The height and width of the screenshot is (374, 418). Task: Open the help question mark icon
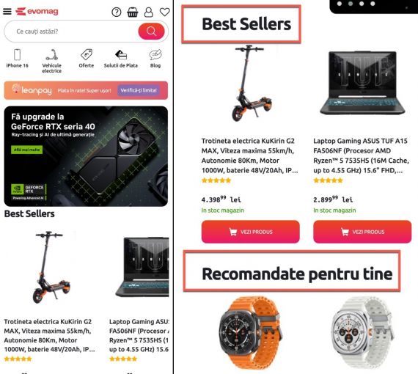pyautogui.click(x=117, y=12)
